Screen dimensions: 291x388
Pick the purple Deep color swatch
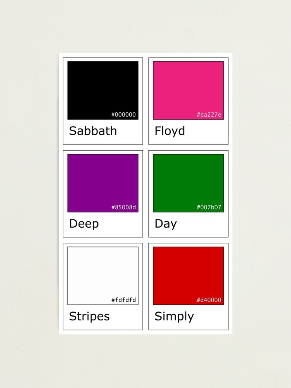(103, 181)
